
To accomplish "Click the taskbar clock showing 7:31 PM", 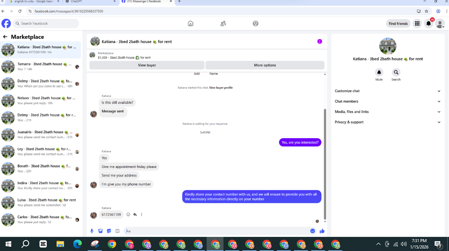I will (x=419, y=244).
